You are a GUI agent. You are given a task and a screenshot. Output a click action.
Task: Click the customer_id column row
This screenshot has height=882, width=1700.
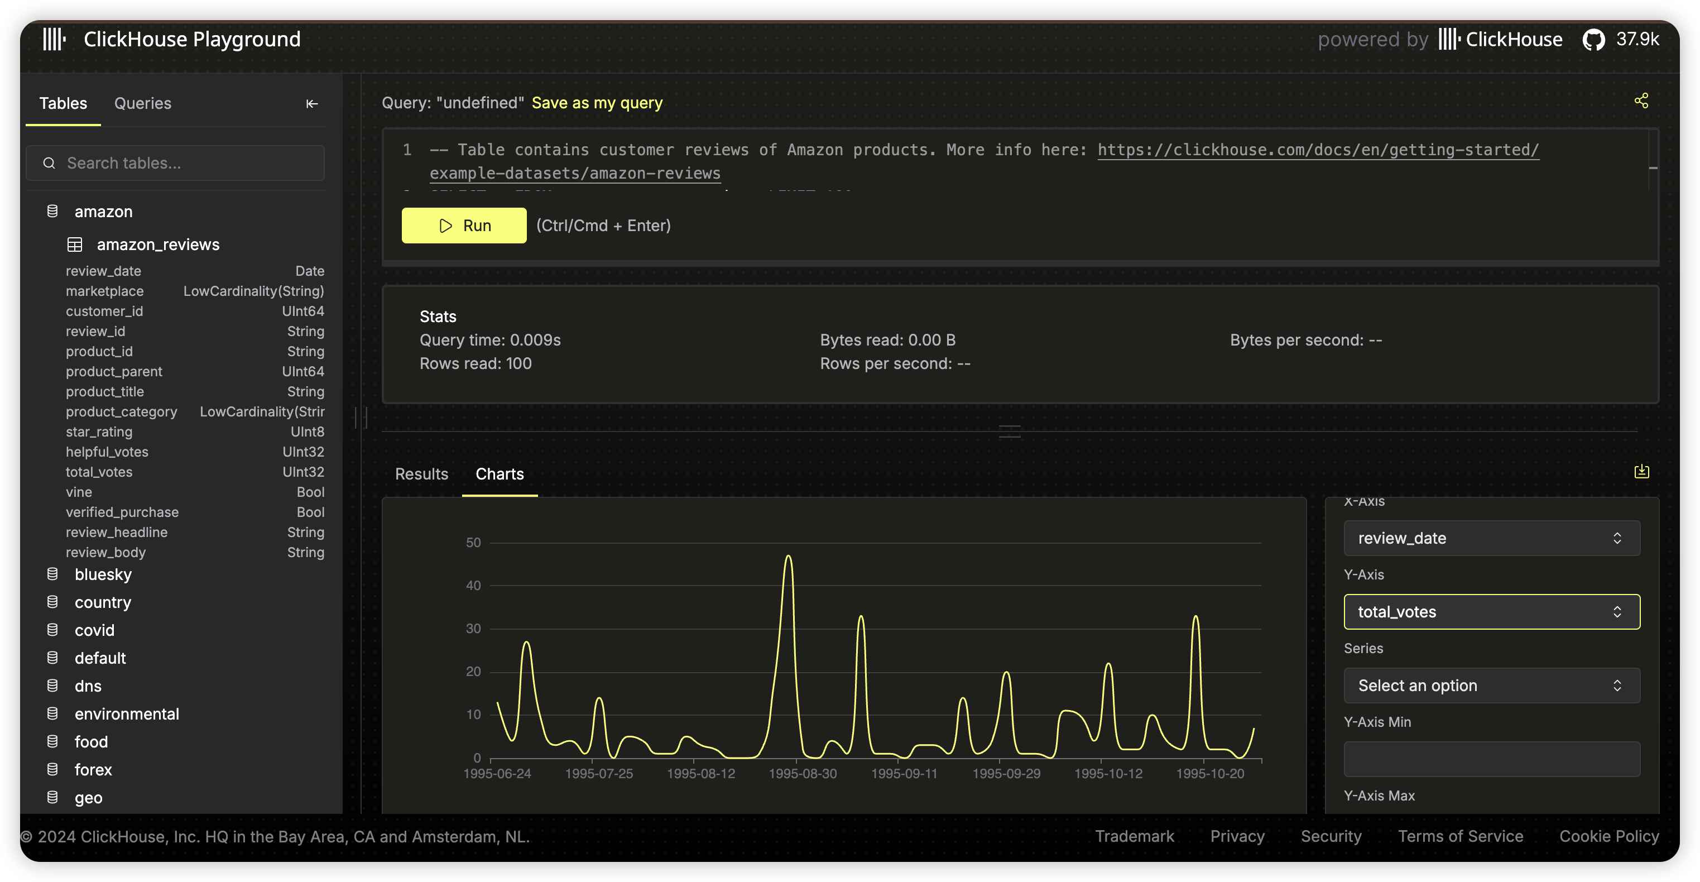195,311
